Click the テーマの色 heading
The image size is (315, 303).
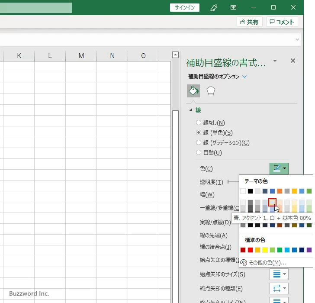[x=256, y=181]
